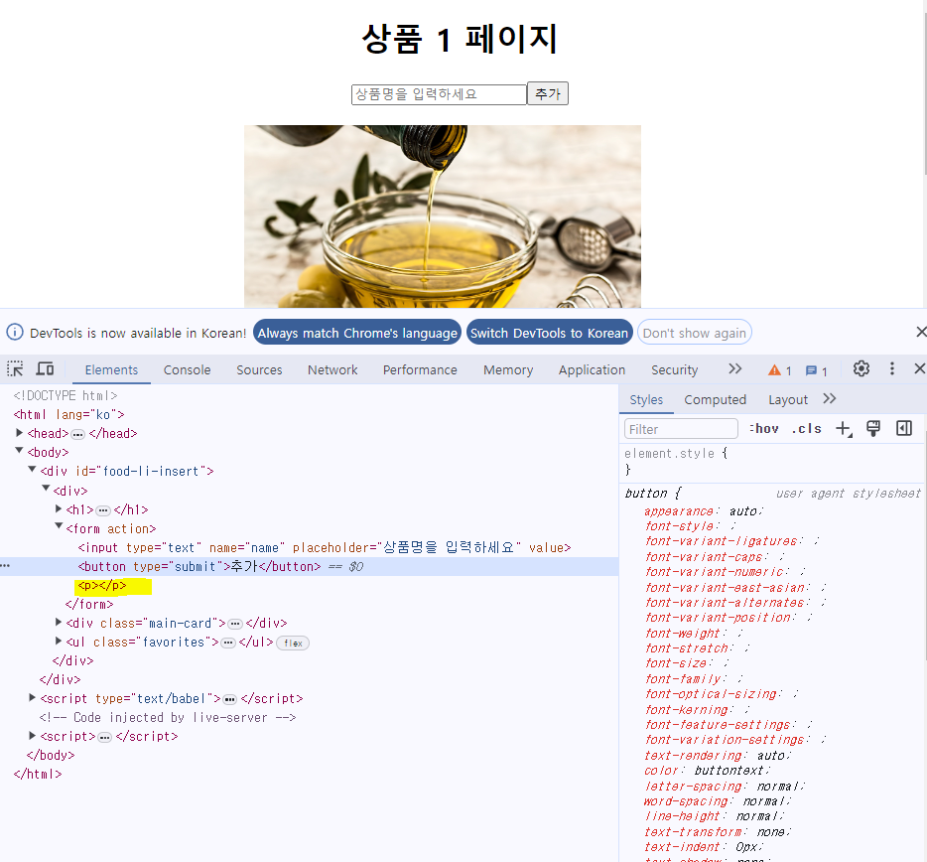
Task: Toggle the .cls class editor button
Action: coord(806,428)
